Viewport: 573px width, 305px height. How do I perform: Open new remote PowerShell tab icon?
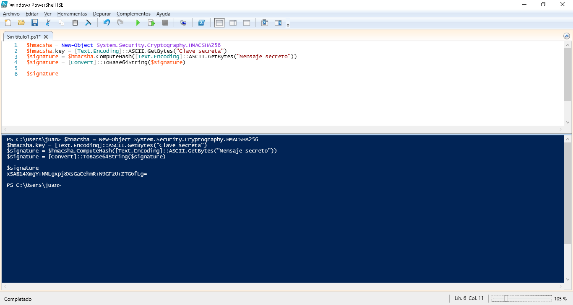(x=183, y=23)
